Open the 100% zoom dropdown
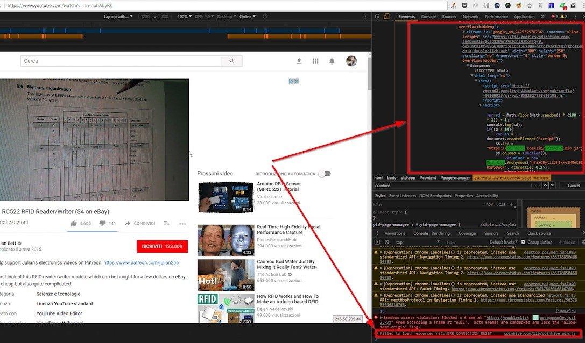The width and height of the screenshot is (585, 343). point(184,17)
